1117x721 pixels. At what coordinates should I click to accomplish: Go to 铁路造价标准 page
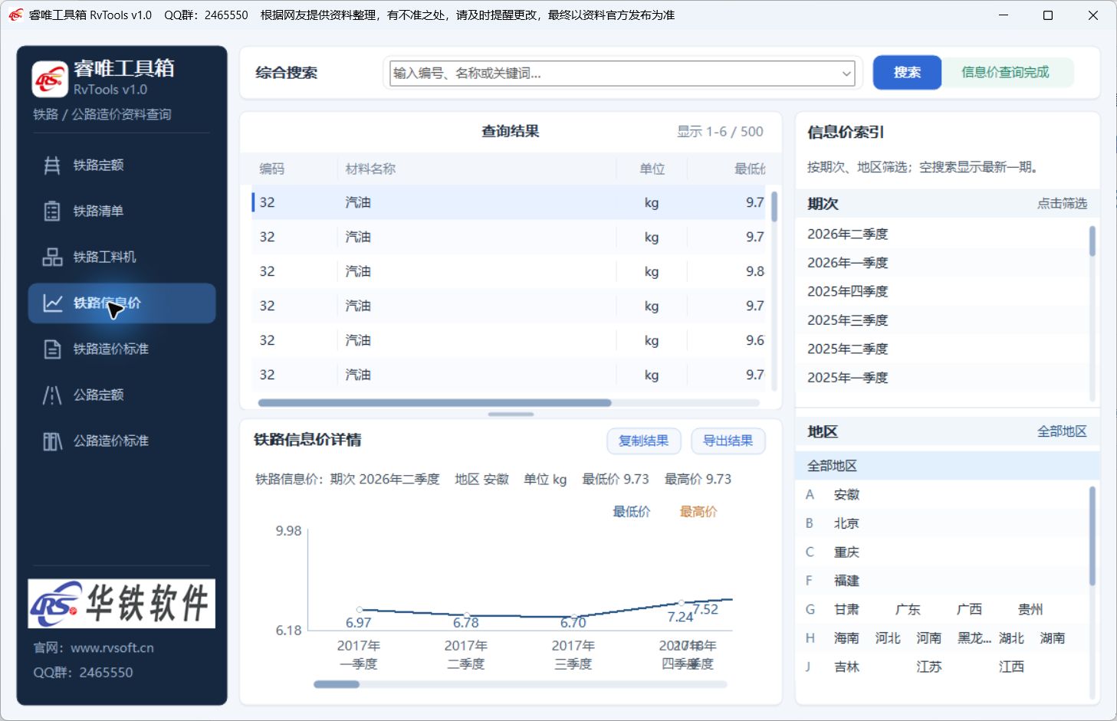(x=122, y=349)
